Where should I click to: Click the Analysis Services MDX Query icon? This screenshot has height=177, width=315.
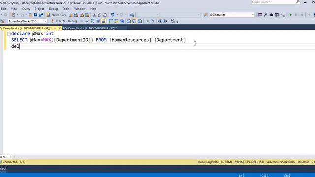tap(76, 15)
